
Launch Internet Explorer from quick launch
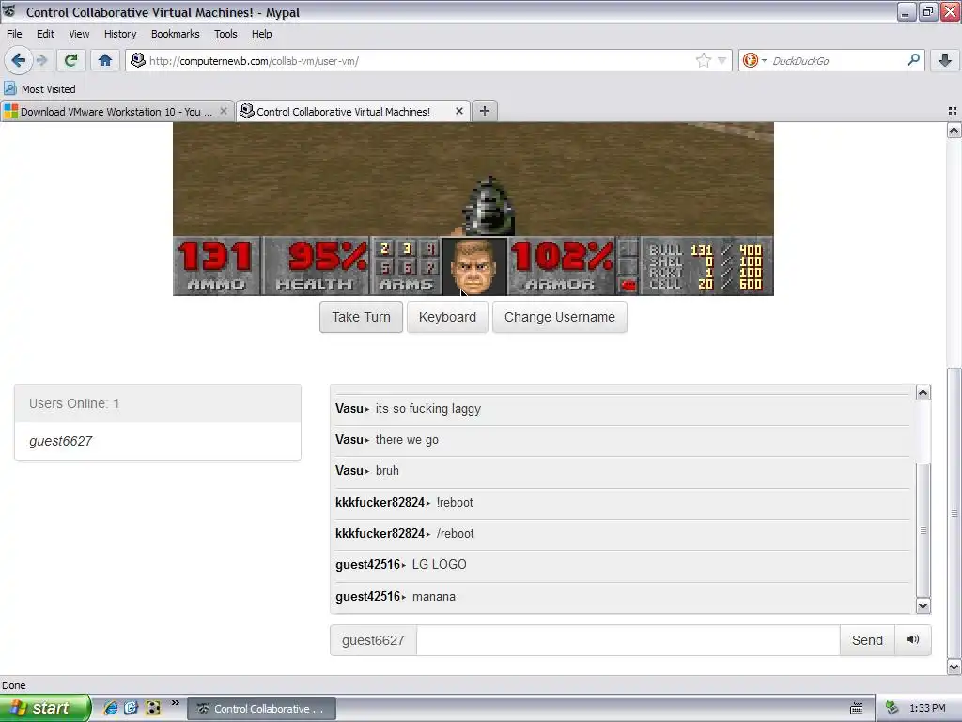pyautogui.click(x=111, y=708)
